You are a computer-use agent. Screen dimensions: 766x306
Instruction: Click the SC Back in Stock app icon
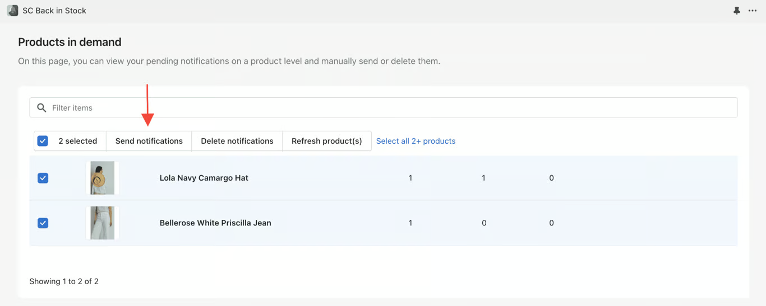[12, 11]
